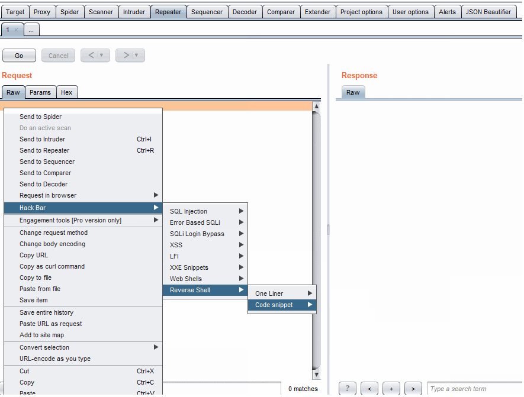524x397 pixels.
Task: Open the back history dropdown arrow
Action: click(x=102, y=56)
